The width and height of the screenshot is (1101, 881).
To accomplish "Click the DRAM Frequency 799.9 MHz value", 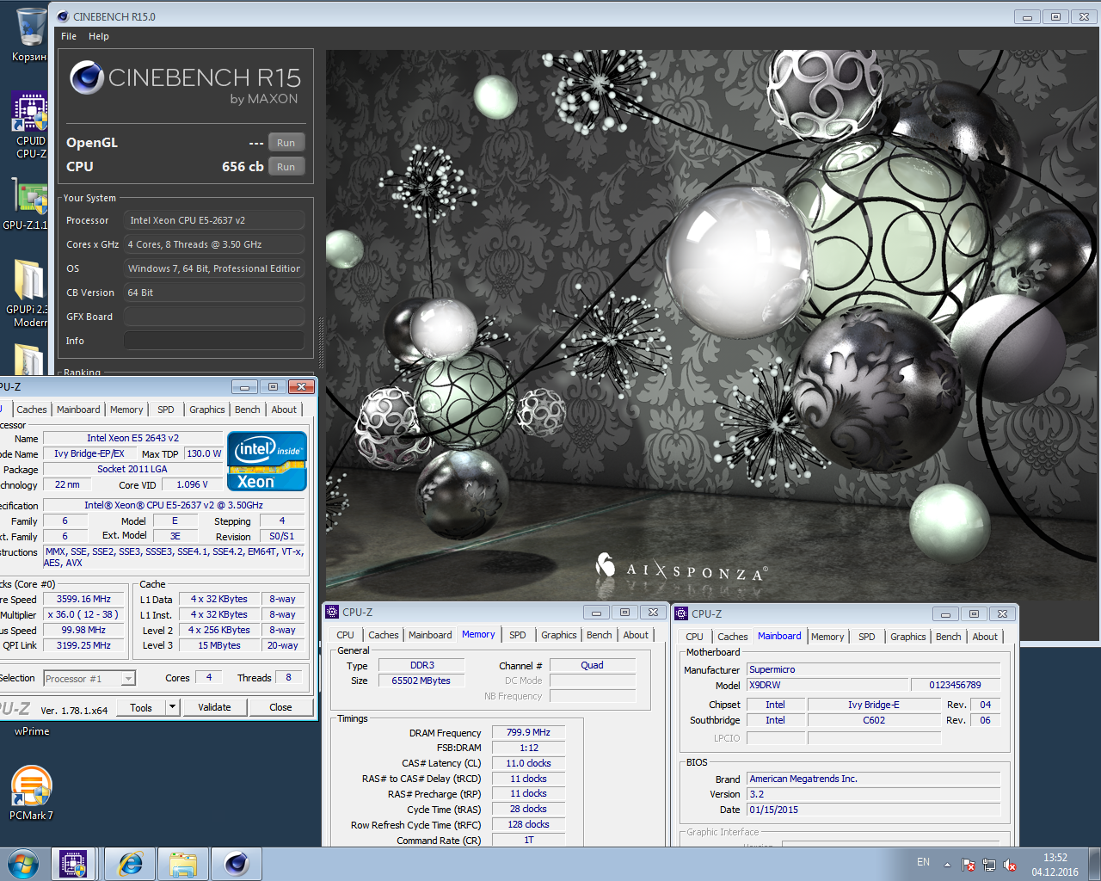I will click(528, 732).
